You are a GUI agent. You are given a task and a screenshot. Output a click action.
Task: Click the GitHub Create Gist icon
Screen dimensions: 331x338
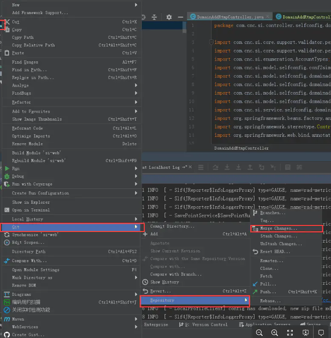click(7, 335)
